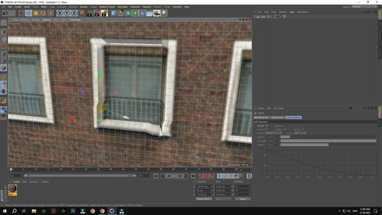Open the Mesh menu

44,7
